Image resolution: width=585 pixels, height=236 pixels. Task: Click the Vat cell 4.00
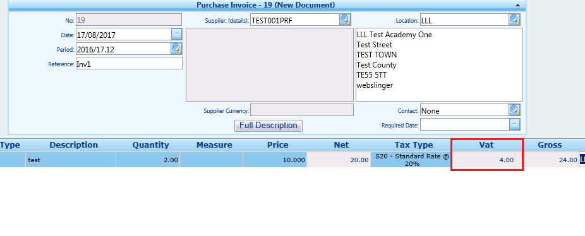tap(483, 160)
